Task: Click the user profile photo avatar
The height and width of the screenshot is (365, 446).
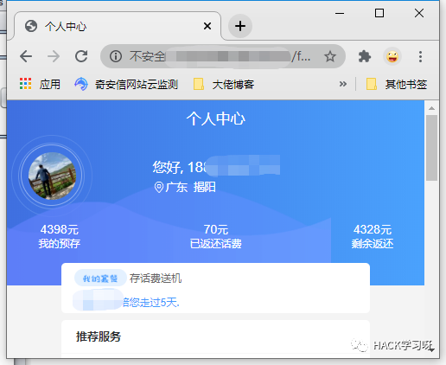Action: pyautogui.click(x=52, y=176)
